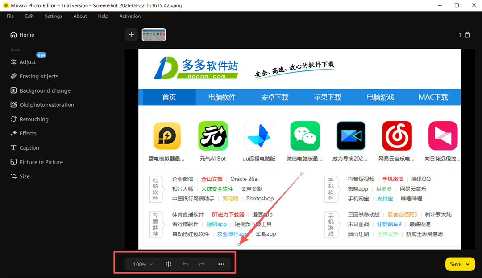Open the three-dot more options menu
Screen dimensions: 482x278
[221, 264]
